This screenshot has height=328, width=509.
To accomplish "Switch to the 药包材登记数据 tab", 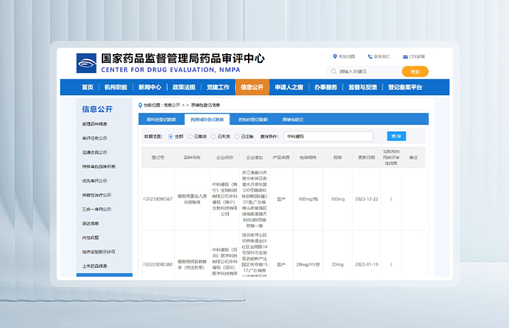I will 253,119.
